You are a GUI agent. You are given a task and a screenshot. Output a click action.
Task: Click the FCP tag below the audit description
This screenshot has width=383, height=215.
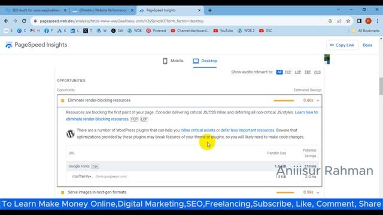tap(134, 119)
